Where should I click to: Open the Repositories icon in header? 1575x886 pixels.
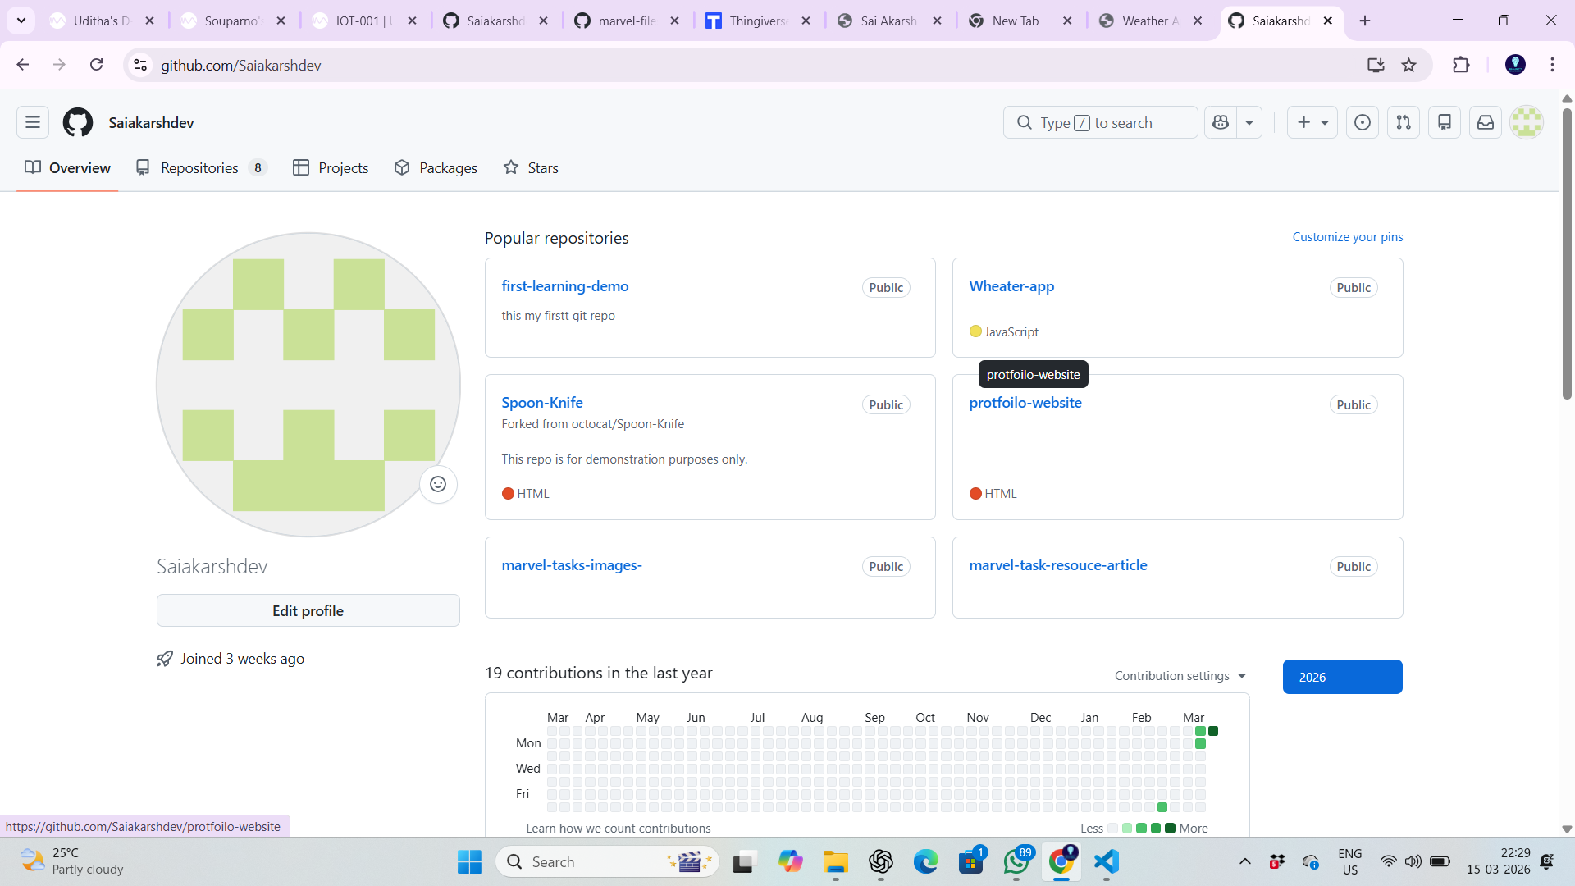(x=1445, y=122)
